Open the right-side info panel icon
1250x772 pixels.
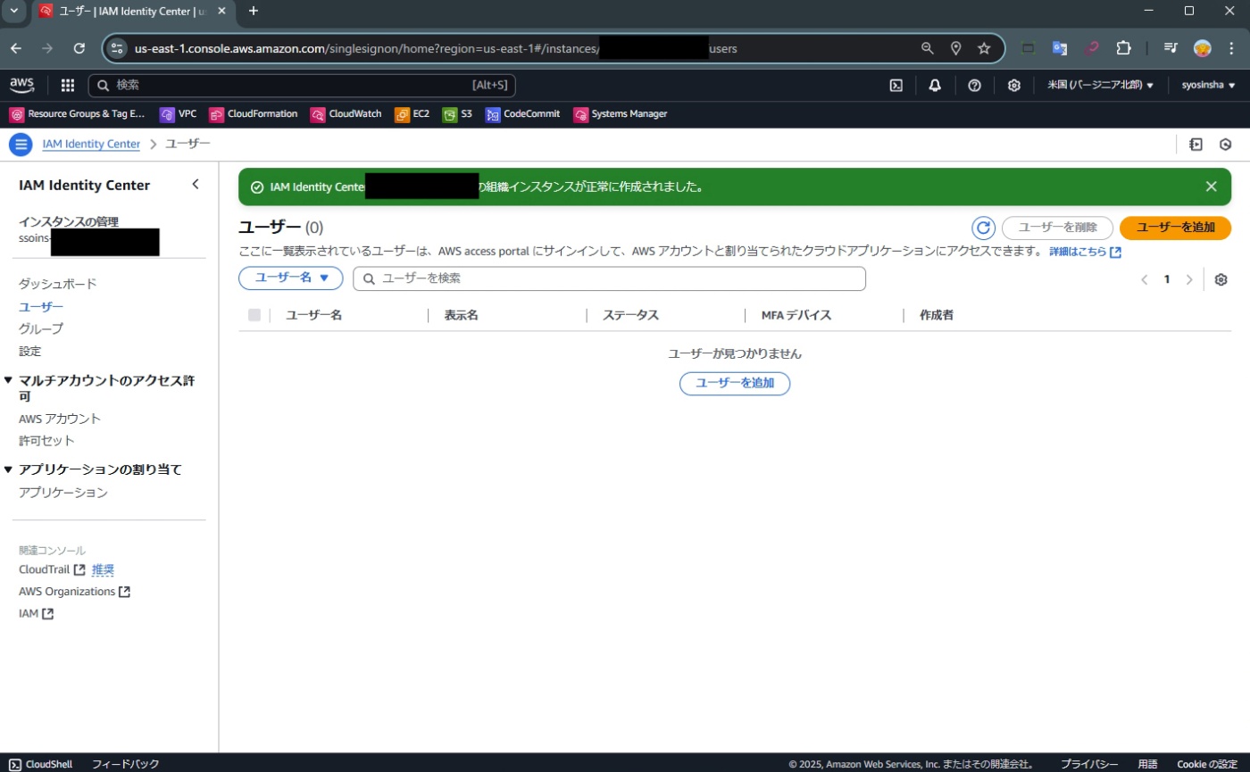[x=1196, y=145]
